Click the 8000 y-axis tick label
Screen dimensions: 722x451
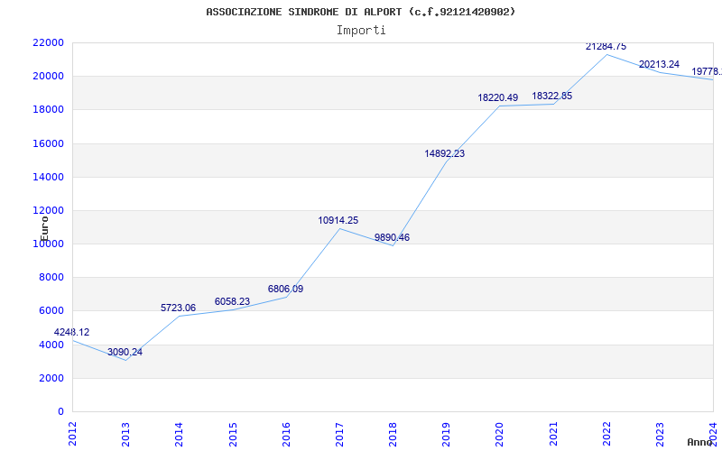(x=51, y=278)
